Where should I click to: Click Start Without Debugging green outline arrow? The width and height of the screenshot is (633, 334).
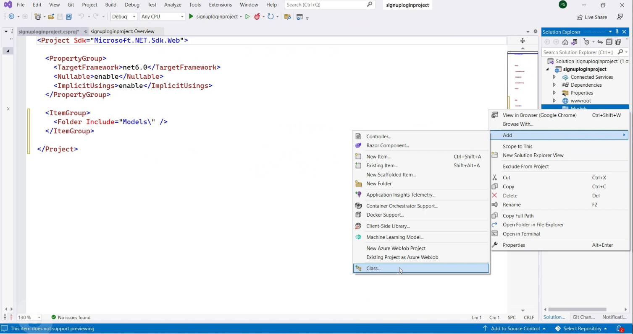coord(247,17)
